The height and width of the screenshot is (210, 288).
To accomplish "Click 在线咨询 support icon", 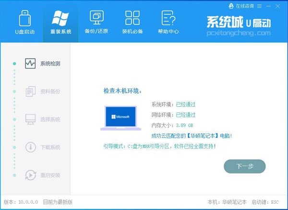I will 231,6.
